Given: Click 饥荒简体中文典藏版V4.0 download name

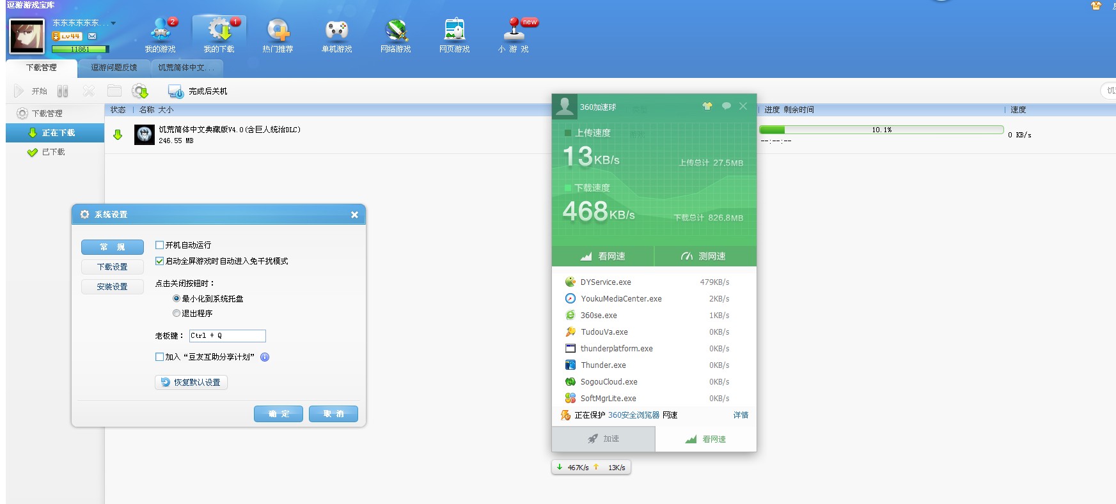Looking at the screenshot, I should point(230,130).
